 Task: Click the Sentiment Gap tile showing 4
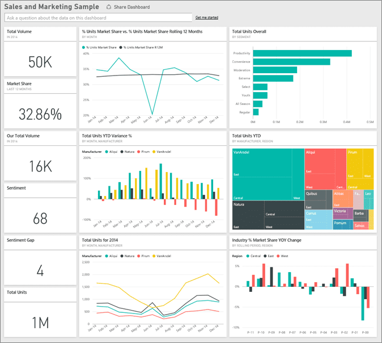40,261
